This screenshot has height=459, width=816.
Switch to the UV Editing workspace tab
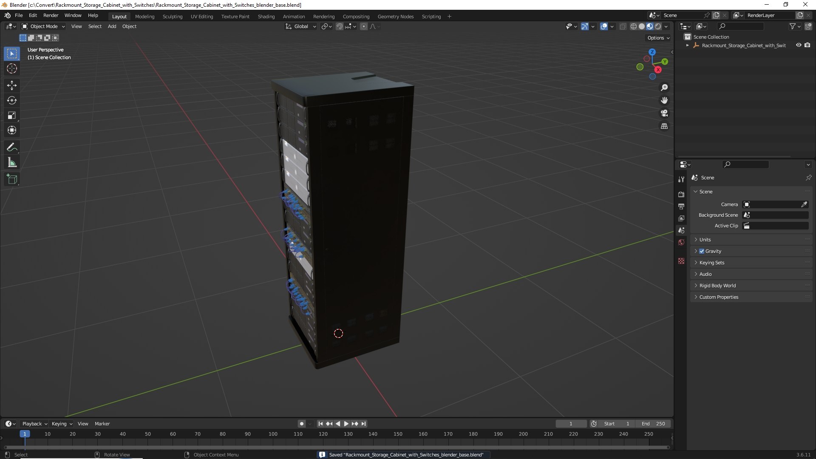[x=202, y=17]
